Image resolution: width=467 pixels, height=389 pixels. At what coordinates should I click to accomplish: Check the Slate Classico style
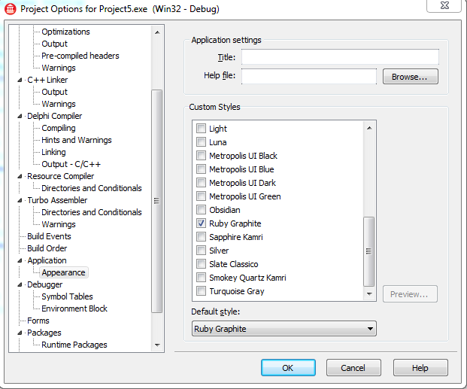click(x=201, y=264)
